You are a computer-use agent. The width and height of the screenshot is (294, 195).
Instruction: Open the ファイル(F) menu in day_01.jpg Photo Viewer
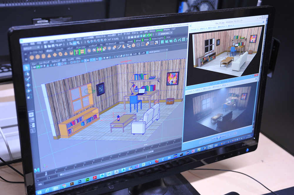coord(193,30)
